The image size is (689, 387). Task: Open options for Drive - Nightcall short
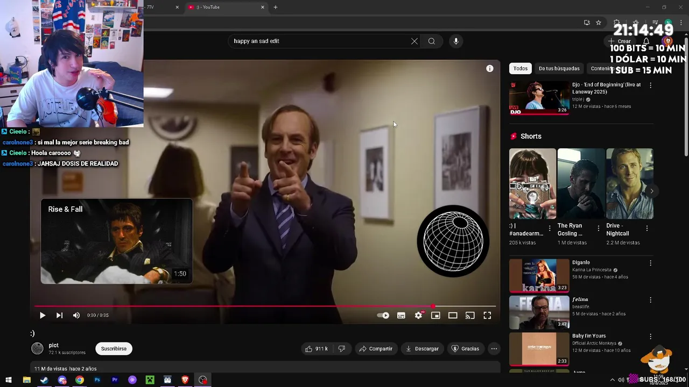[x=646, y=228]
